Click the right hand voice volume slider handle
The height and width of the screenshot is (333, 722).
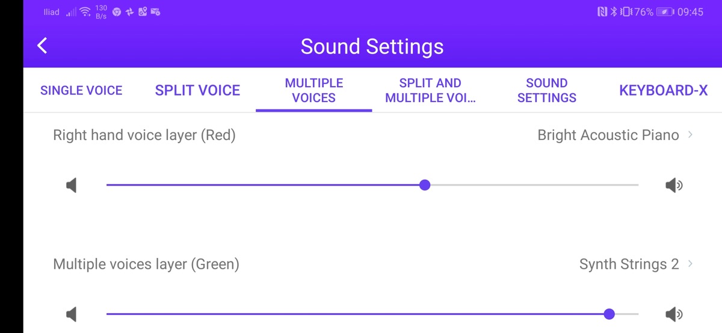[x=425, y=185]
